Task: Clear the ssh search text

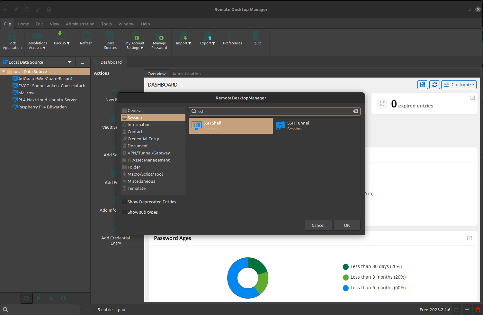Action: click(x=355, y=111)
